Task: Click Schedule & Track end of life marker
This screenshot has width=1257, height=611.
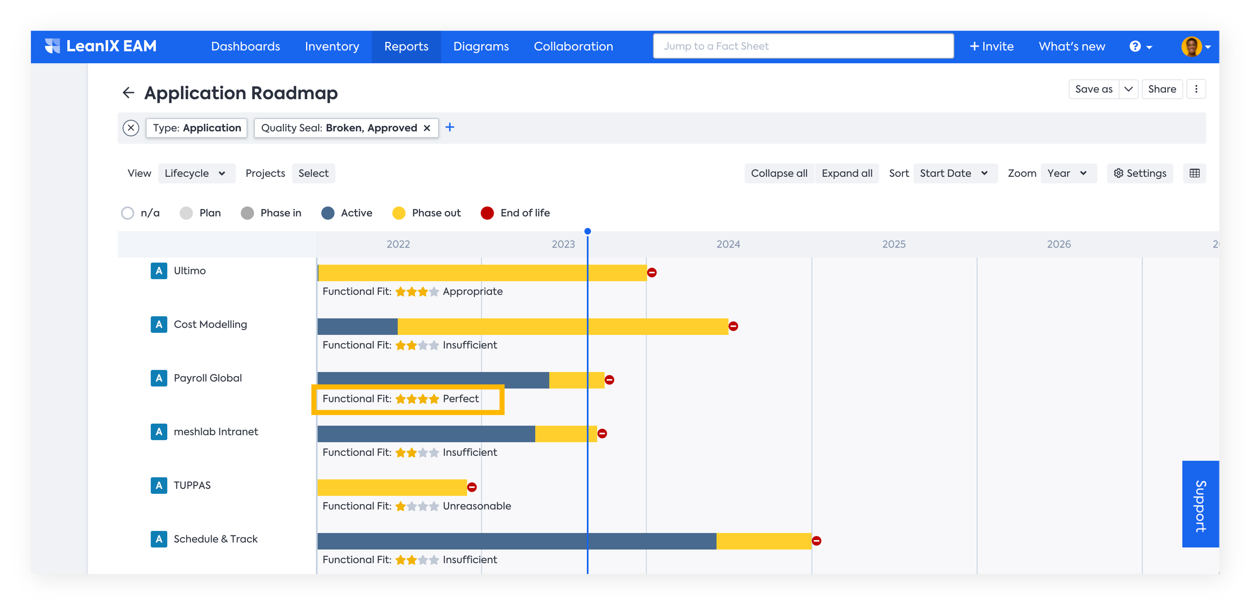Action: [x=816, y=541]
